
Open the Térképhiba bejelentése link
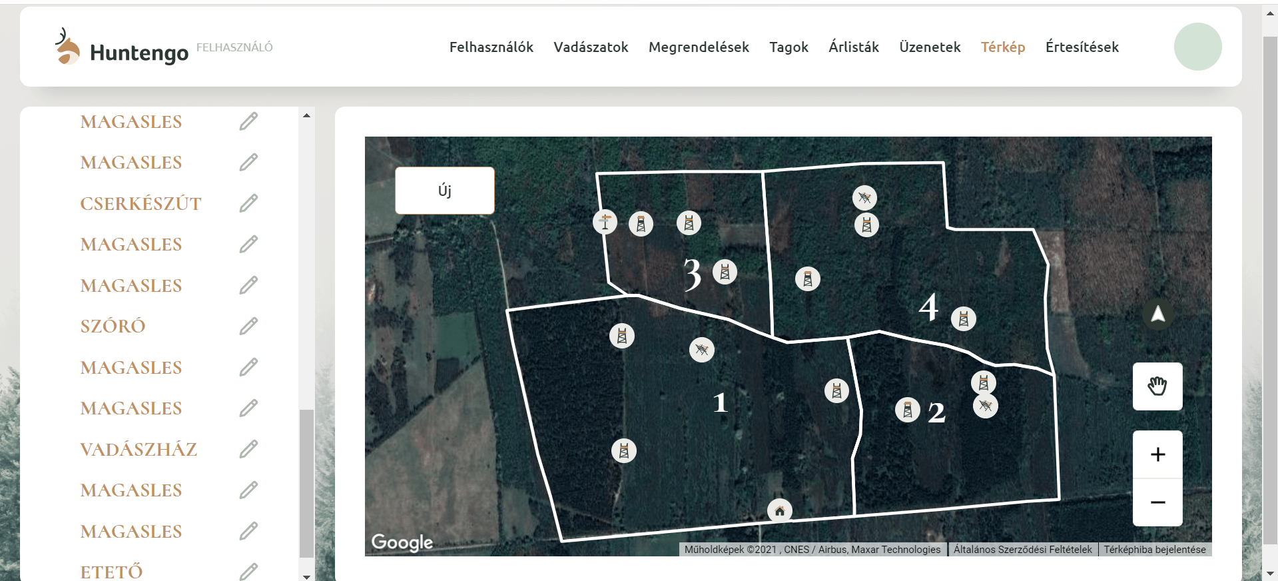(1154, 550)
